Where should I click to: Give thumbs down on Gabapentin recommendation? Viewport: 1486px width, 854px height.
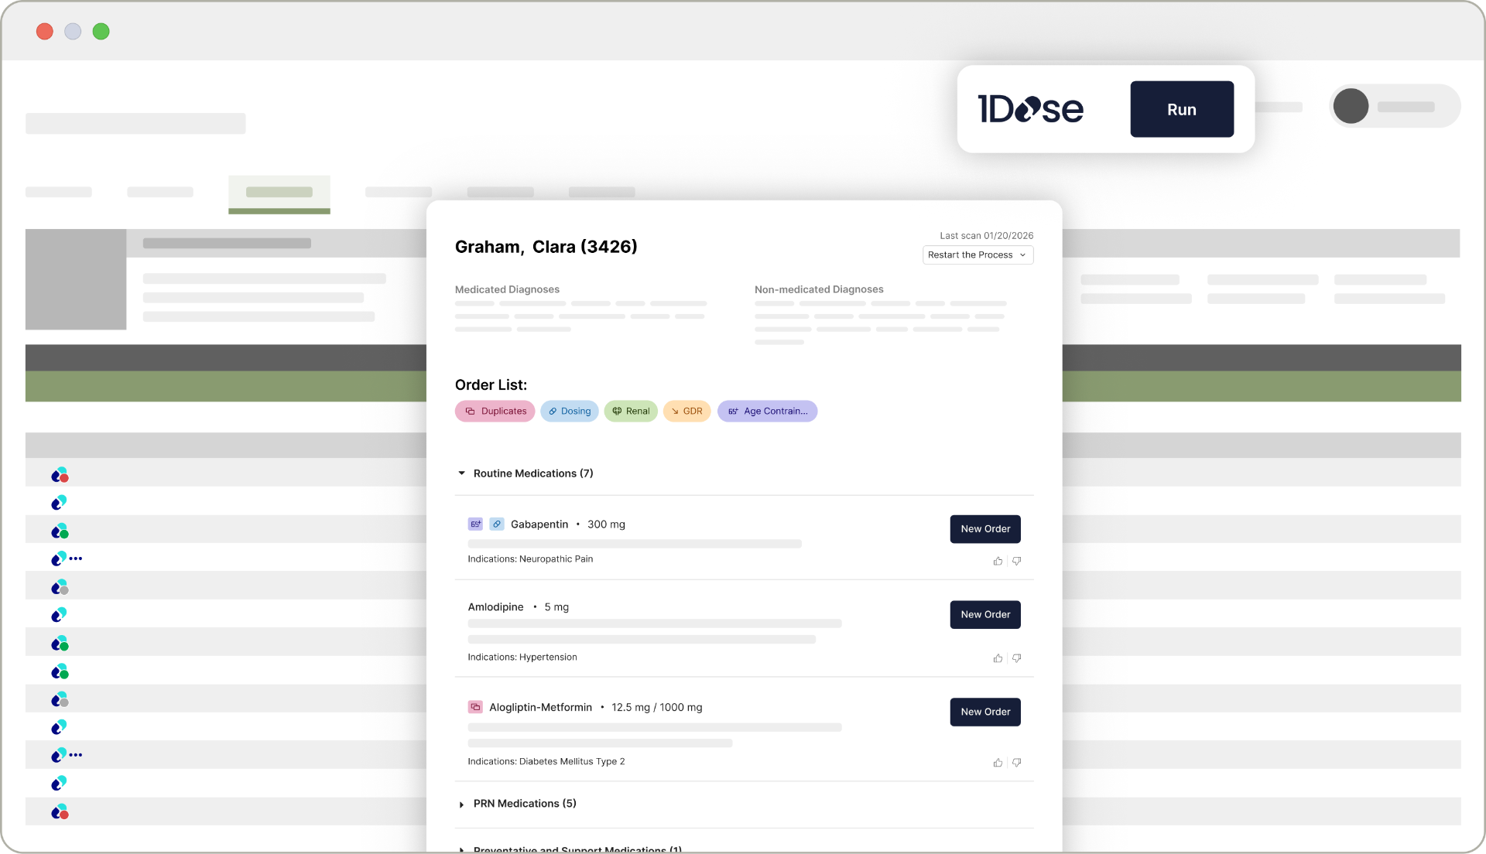point(1016,562)
